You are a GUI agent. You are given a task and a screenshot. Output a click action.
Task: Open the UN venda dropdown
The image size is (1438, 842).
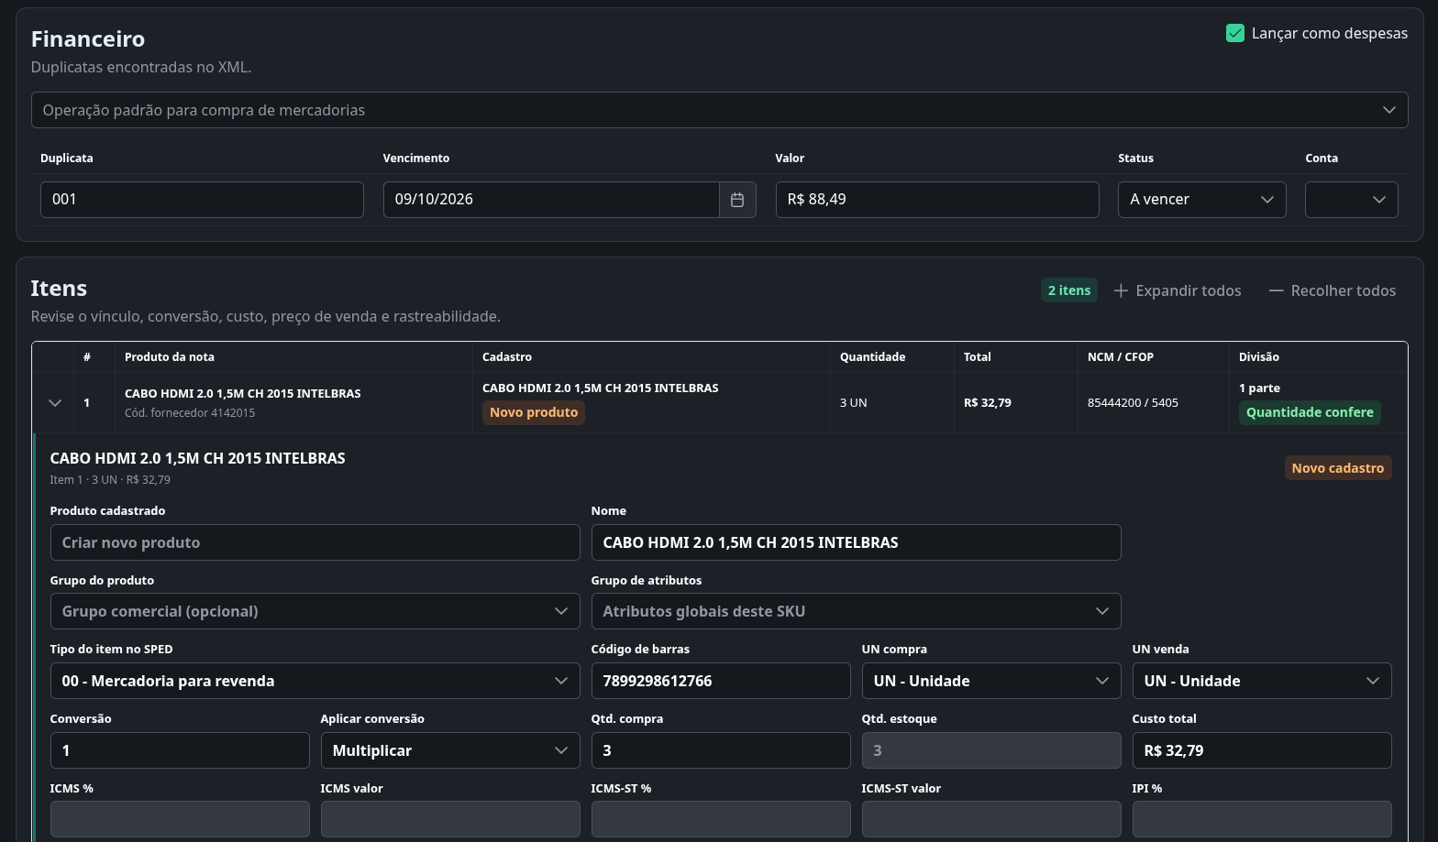1262,681
